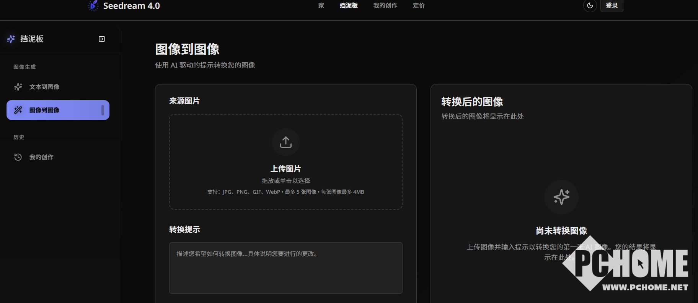This screenshot has width=698, height=303.
Task: Go to 我的创作 in the top navigation
Action: 385,6
